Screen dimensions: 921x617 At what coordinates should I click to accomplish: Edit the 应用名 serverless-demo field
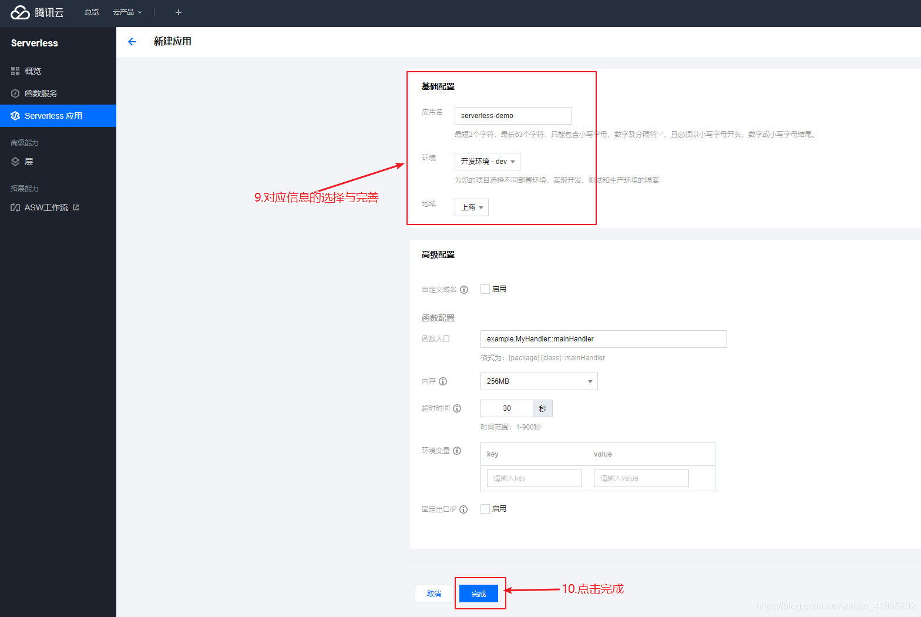pos(513,116)
